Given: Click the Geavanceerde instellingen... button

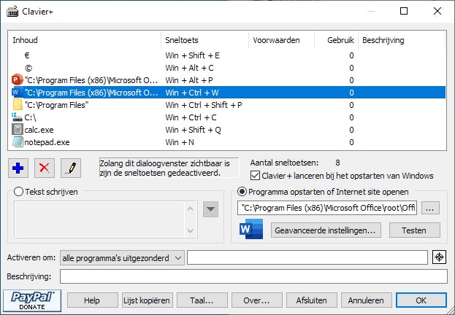Looking at the screenshot, I should [326, 230].
